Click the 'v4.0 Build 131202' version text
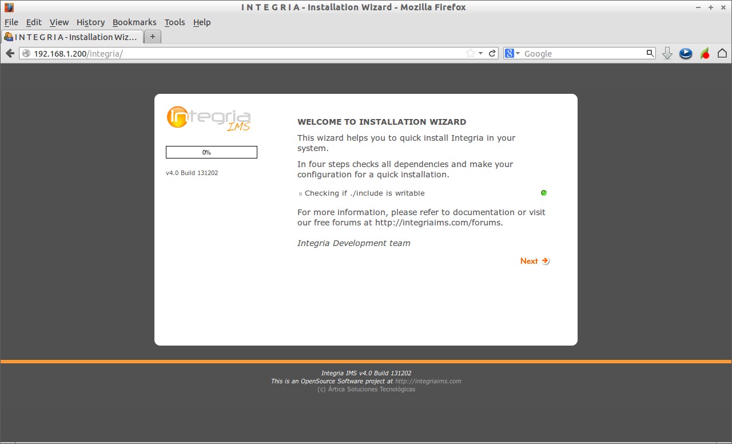Screen dimensions: 732x444 [192, 173]
